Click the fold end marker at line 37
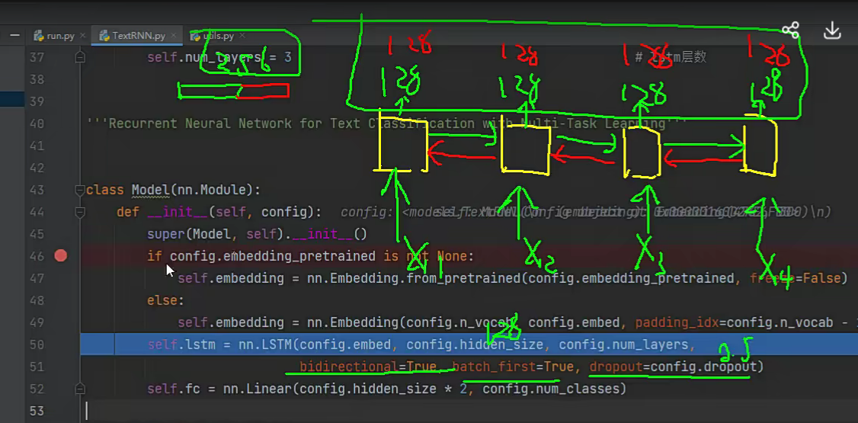 80,57
